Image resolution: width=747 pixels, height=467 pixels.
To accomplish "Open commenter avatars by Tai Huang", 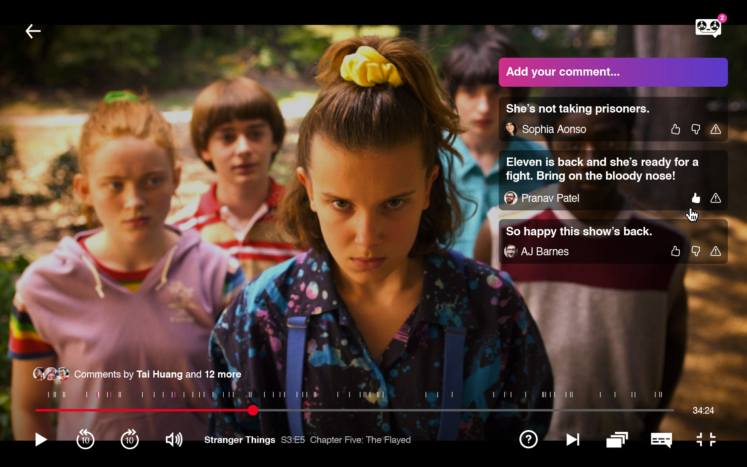I will tap(51, 374).
